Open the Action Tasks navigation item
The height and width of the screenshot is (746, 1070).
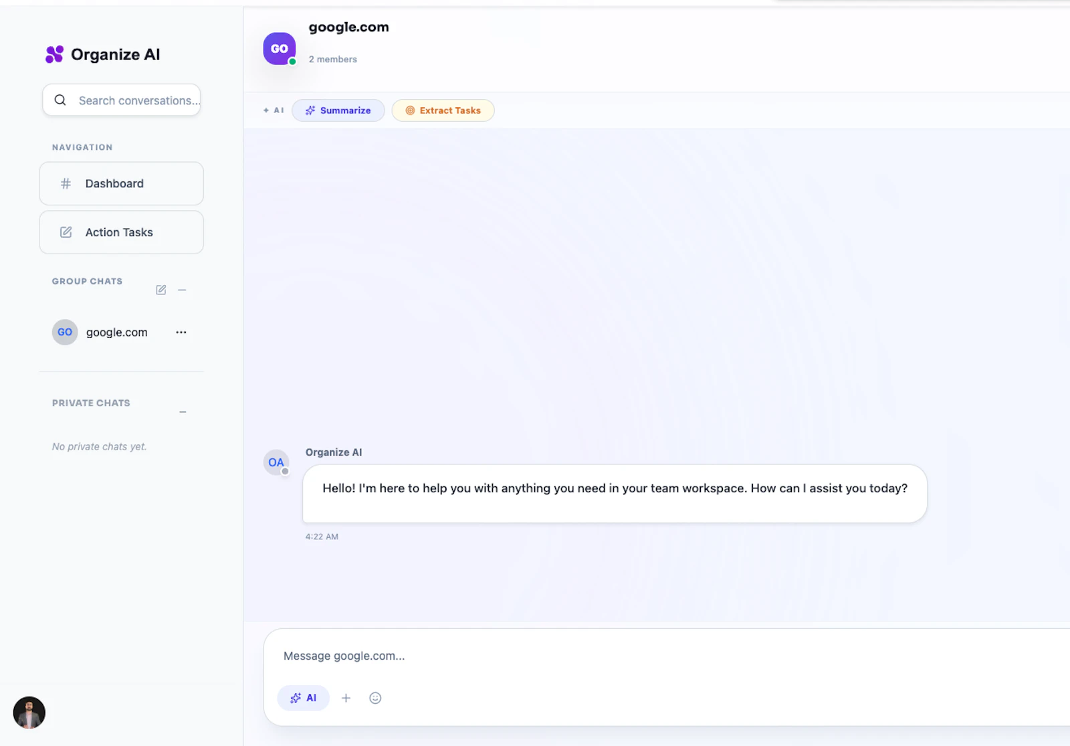pyautogui.click(x=122, y=232)
